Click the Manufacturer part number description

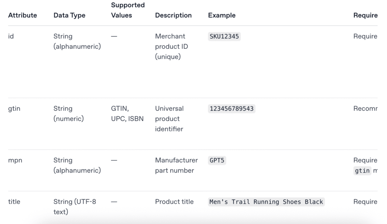click(176, 165)
